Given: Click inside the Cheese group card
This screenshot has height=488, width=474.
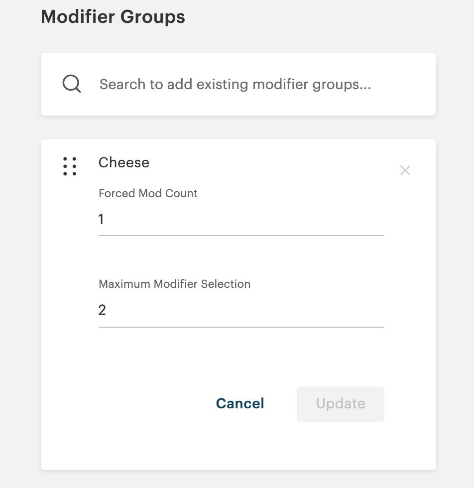Looking at the screenshot, I should [238, 359].
